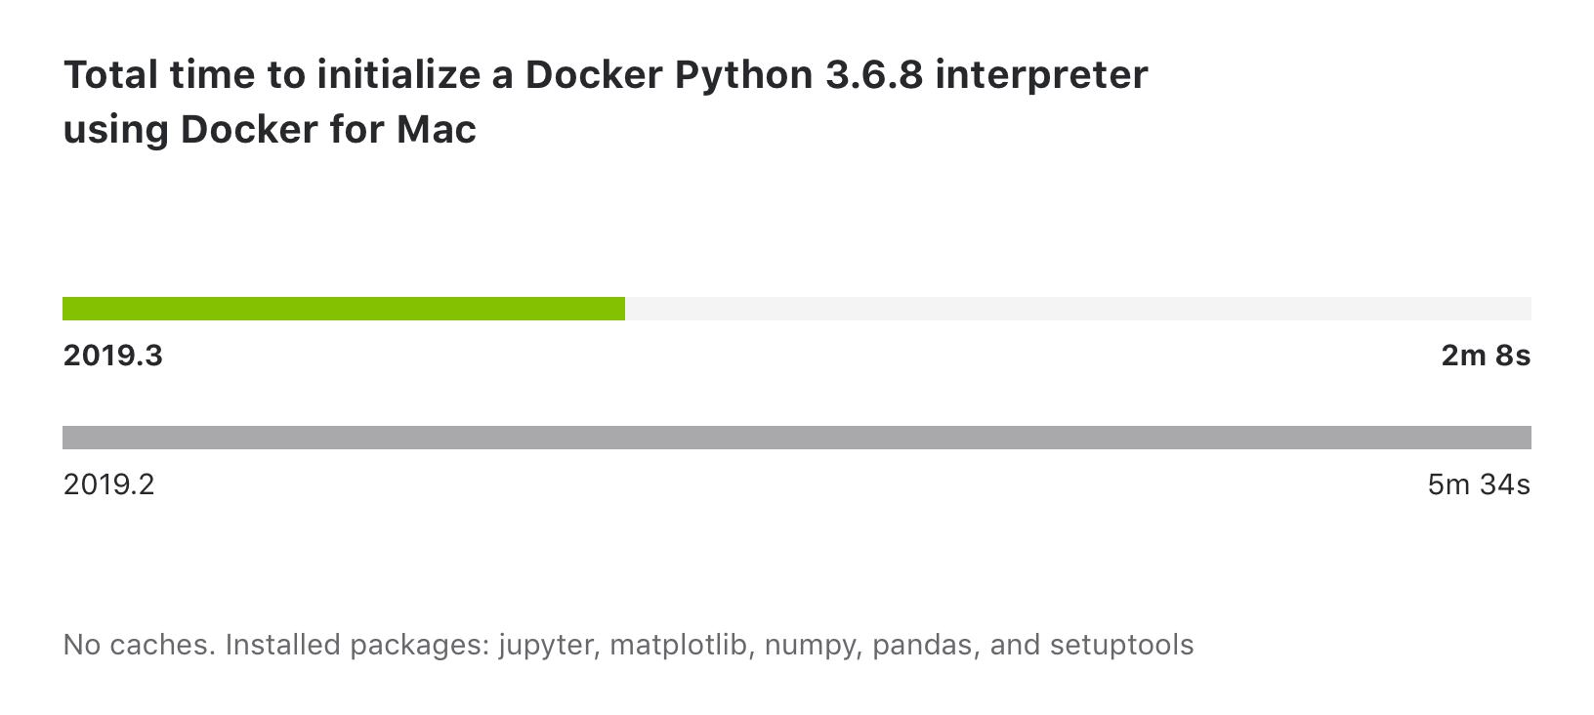Click the word "interpreter" in the title
This screenshot has height=715, width=1594.
pos(1041,75)
